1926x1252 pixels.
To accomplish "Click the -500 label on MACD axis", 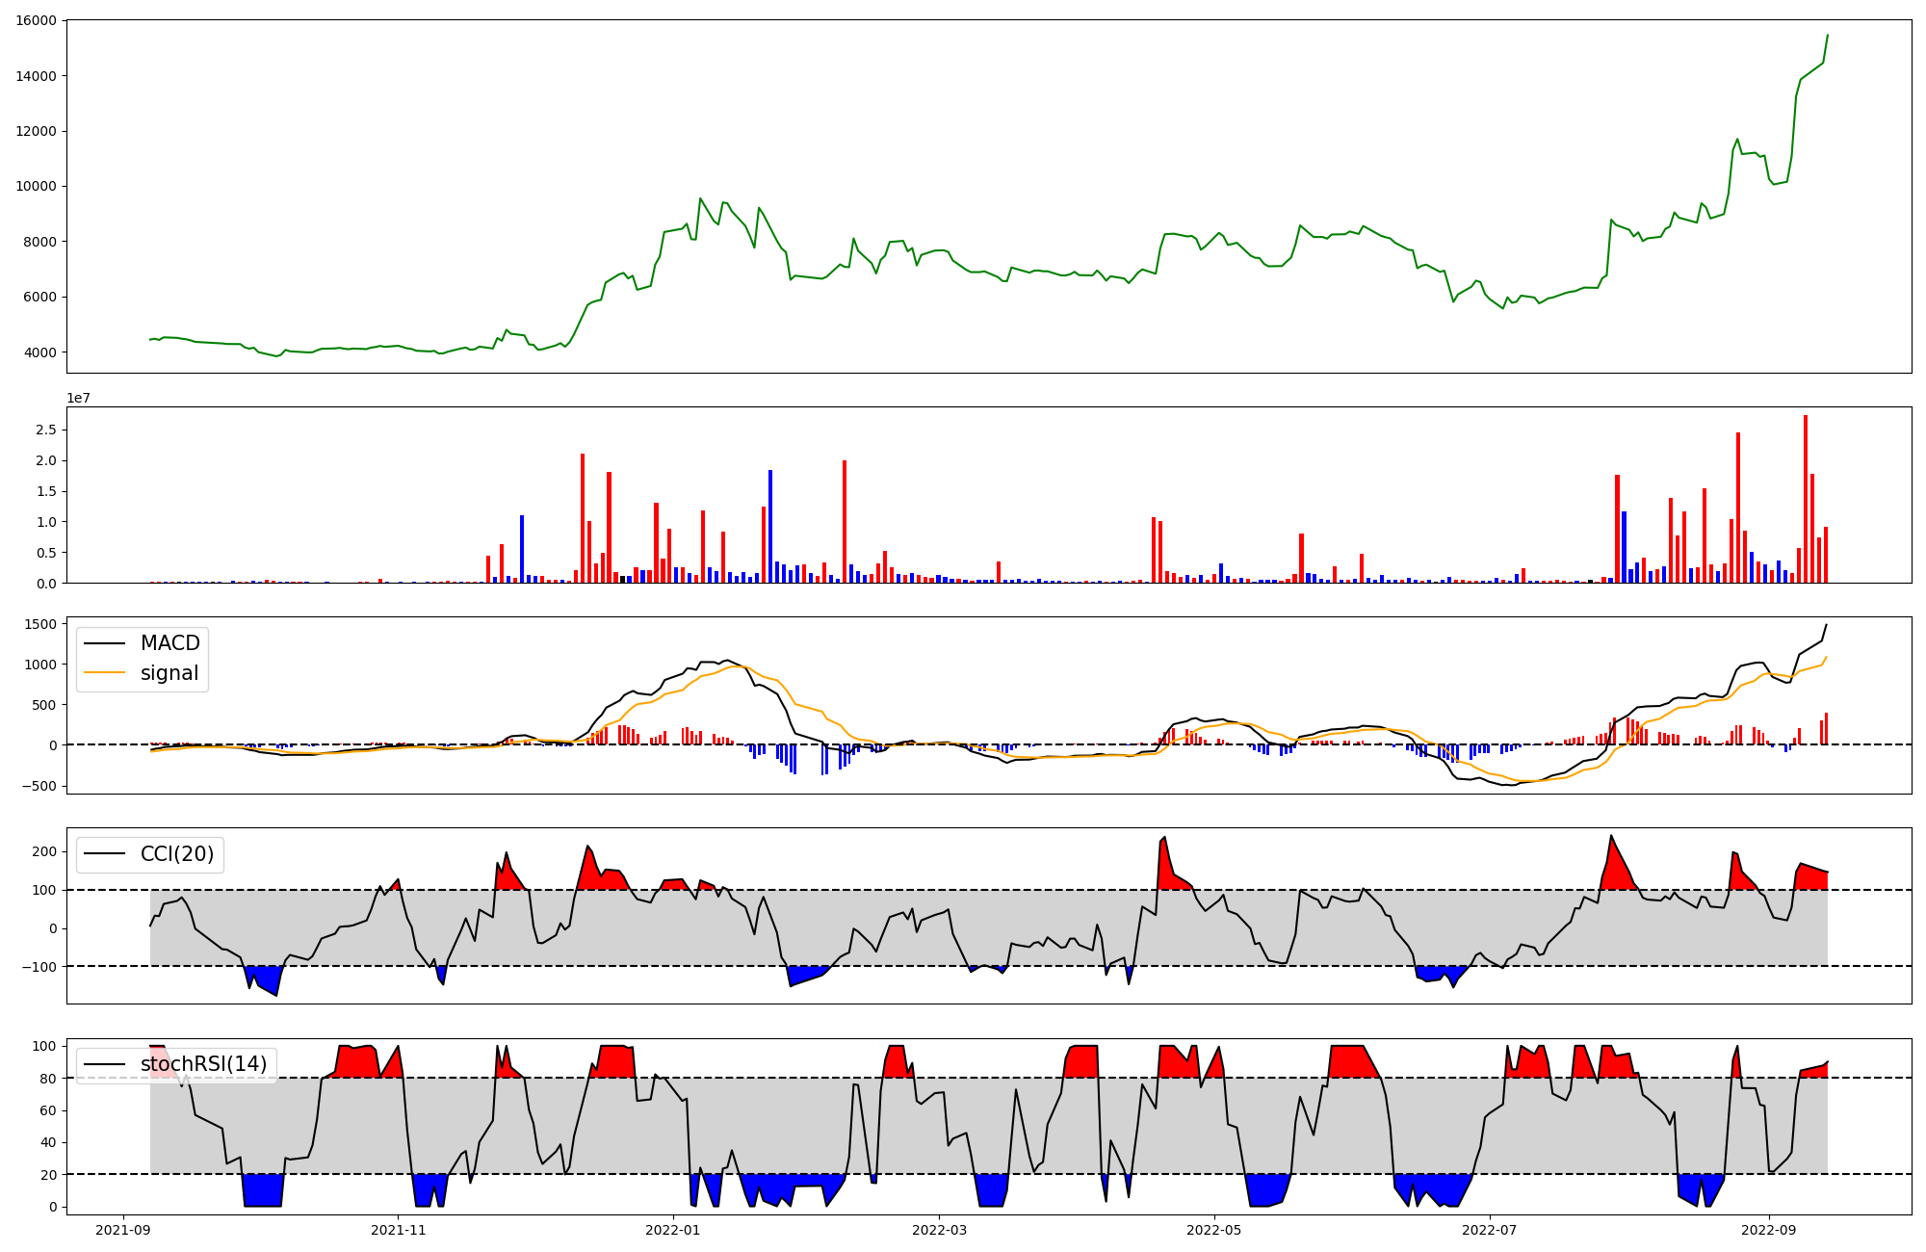I will click(x=39, y=786).
